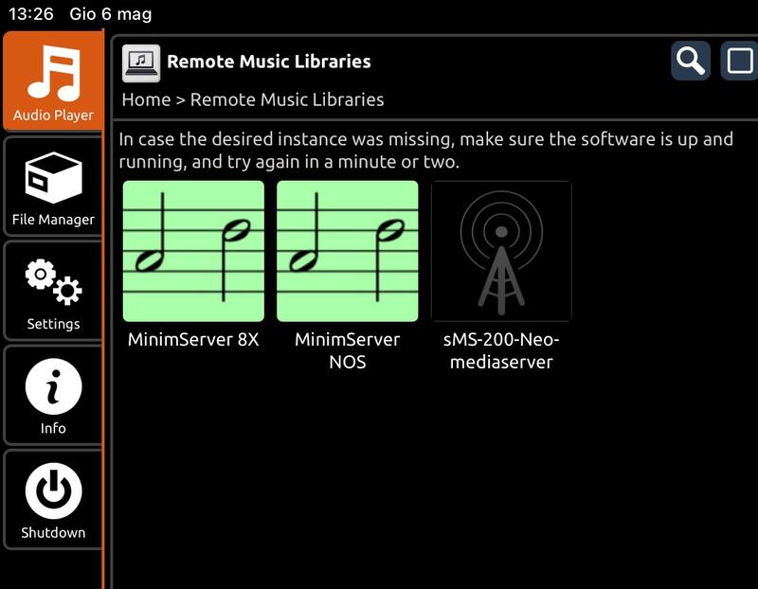Viewport: 758px width, 589px height.
Task: Select the Settings label in sidebar
Action: [53, 324]
